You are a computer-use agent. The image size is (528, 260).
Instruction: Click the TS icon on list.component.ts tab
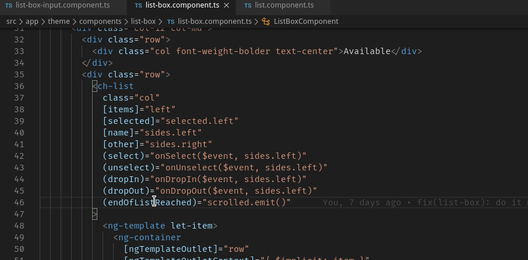(248, 6)
